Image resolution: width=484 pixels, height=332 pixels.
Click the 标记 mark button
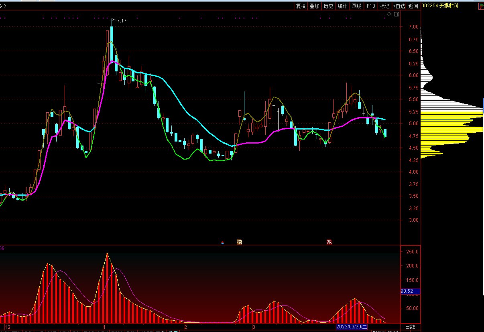[384, 6]
